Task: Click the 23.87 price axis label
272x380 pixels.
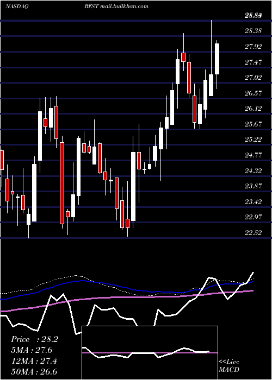Action: point(254,186)
